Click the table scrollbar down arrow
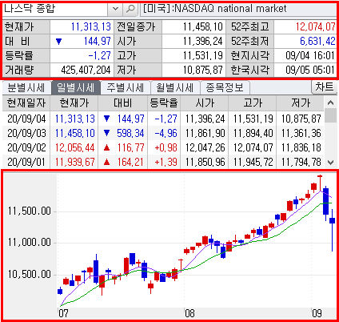Image resolution: width=339 pixels, height=322 pixels. [x=330, y=162]
